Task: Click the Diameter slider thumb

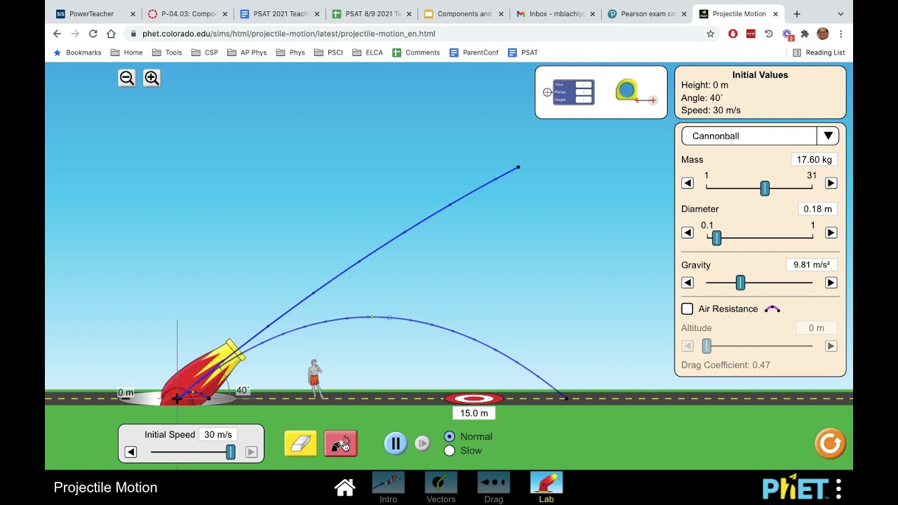Action: click(x=716, y=238)
